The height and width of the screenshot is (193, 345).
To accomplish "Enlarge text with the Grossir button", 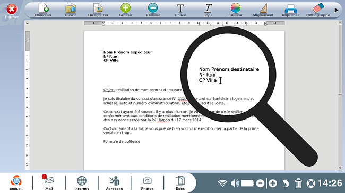I will pos(125,10).
